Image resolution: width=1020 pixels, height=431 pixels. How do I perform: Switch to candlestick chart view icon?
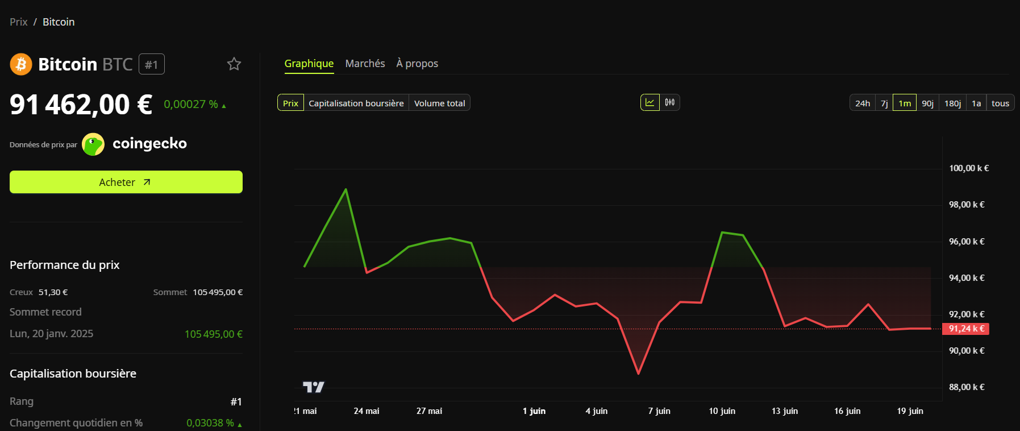click(670, 102)
